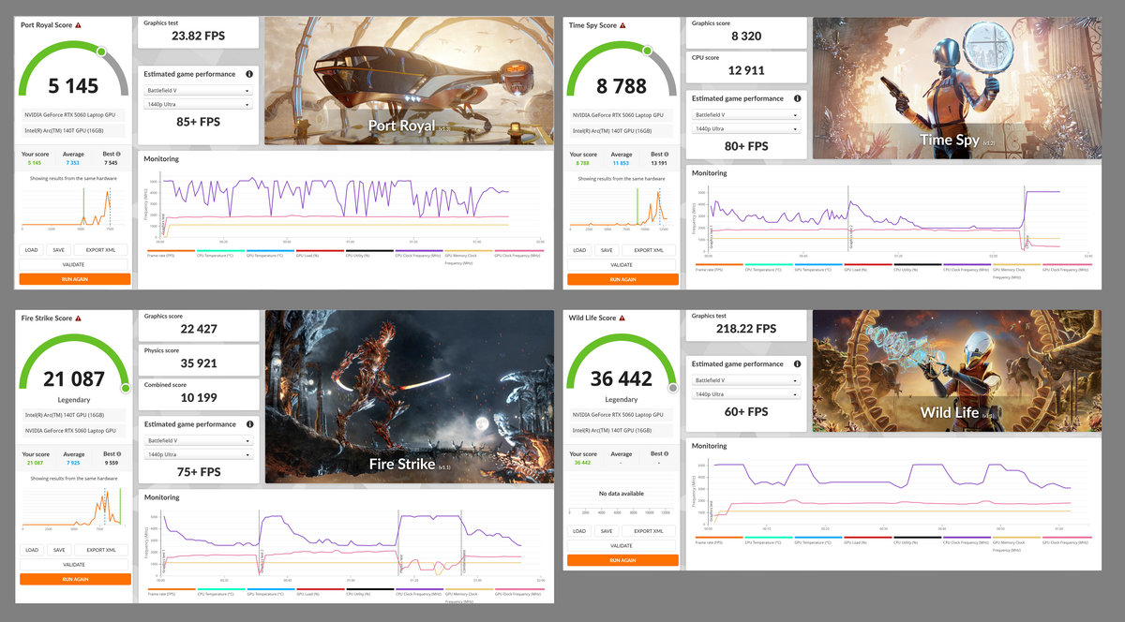Toggle Frame rate (FPS) legend in Wild Life chart
The image size is (1125, 622).
click(719, 541)
